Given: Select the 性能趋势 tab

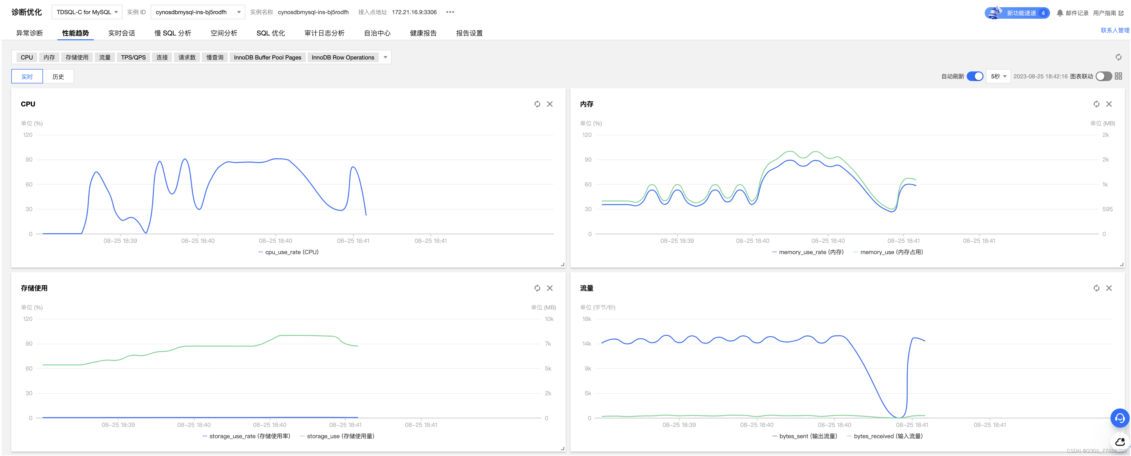Looking at the screenshot, I should (x=75, y=33).
